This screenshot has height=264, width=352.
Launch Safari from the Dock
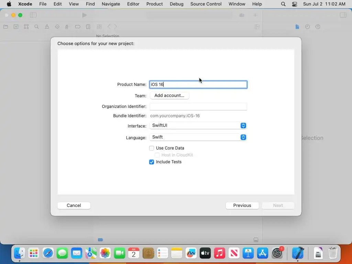pos(48,253)
